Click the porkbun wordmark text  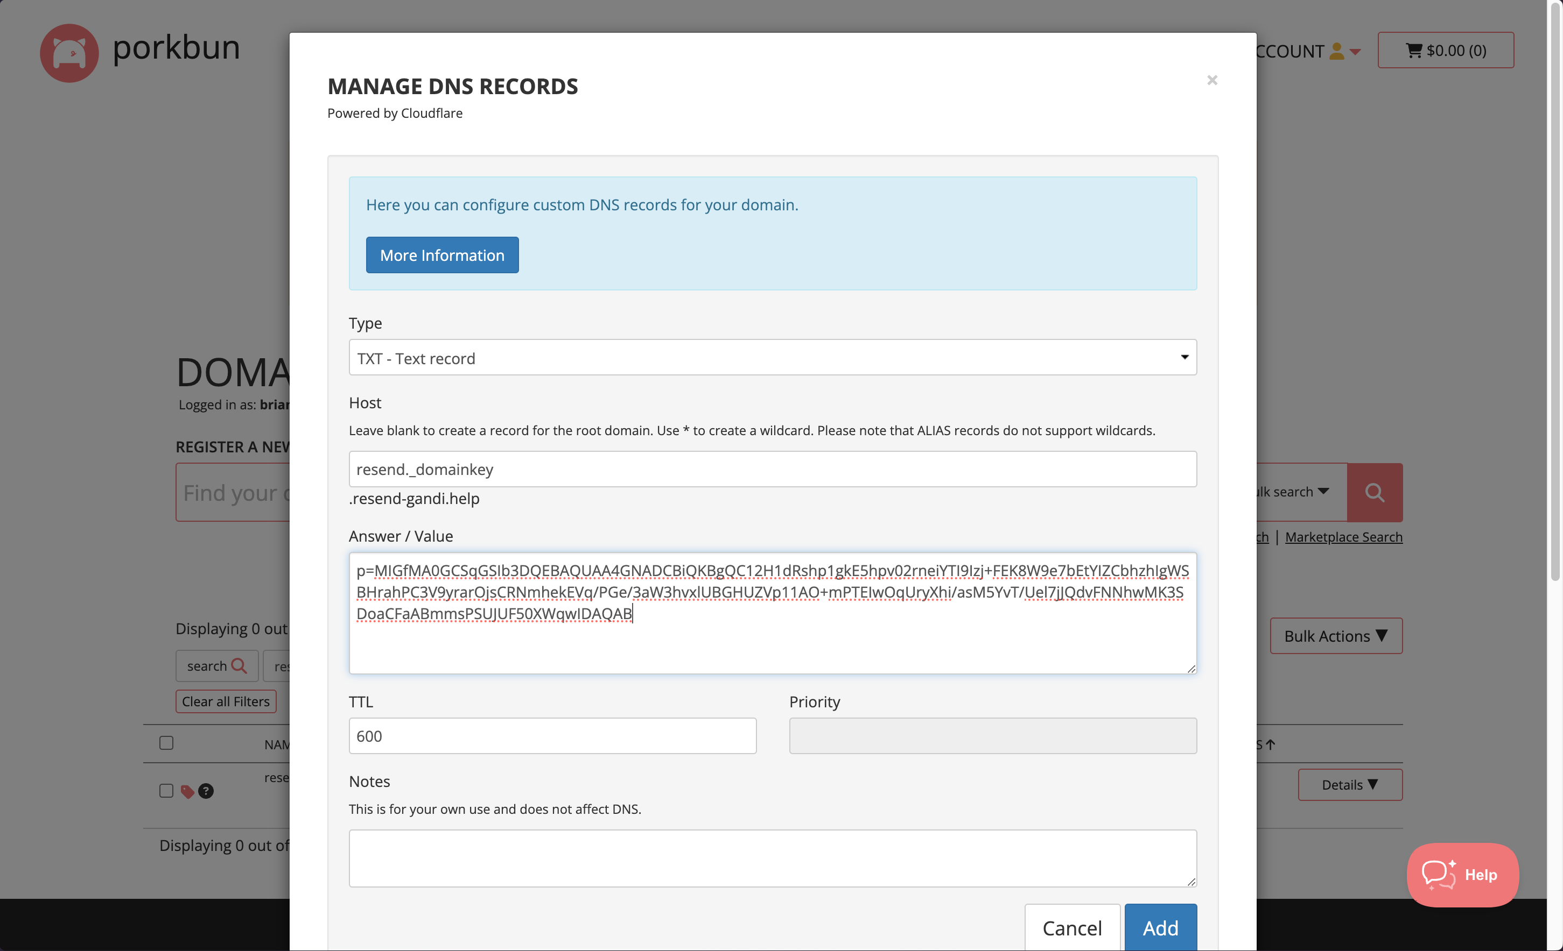click(x=176, y=48)
